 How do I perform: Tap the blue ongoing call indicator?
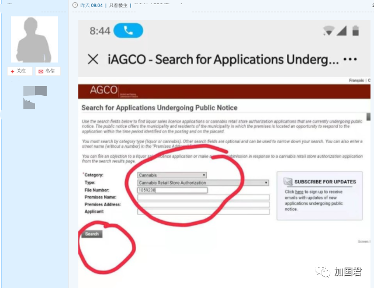pyautogui.click(x=129, y=30)
